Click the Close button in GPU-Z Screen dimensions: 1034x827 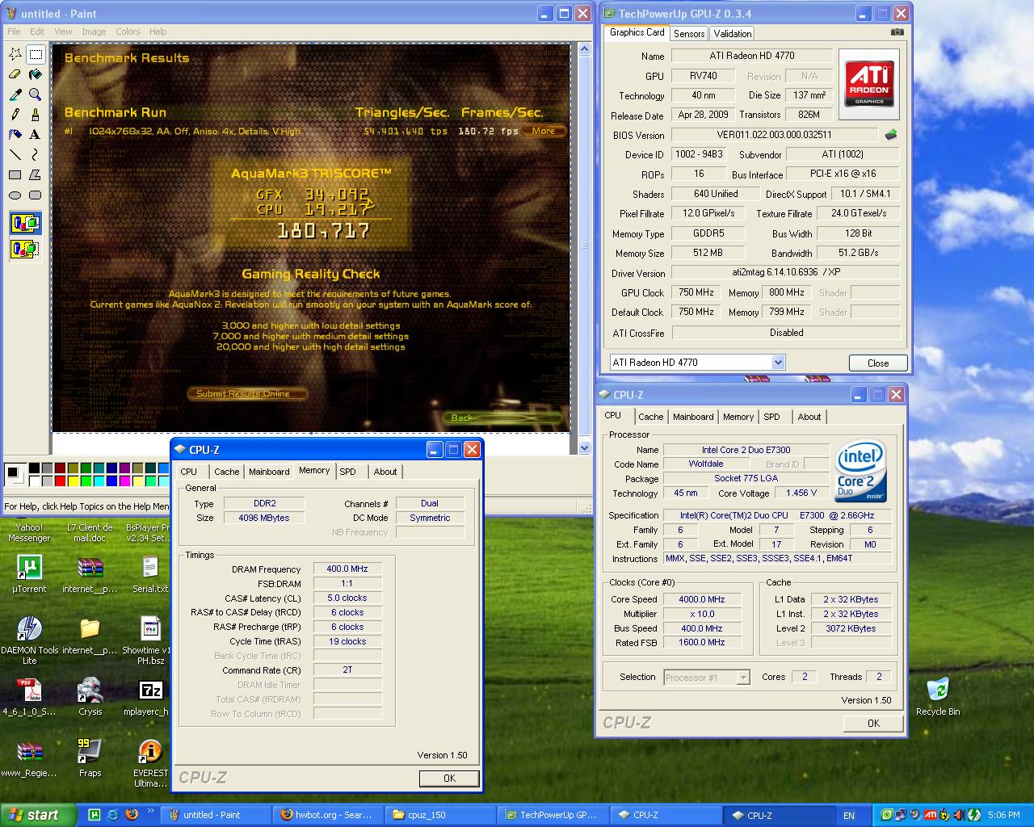(878, 363)
